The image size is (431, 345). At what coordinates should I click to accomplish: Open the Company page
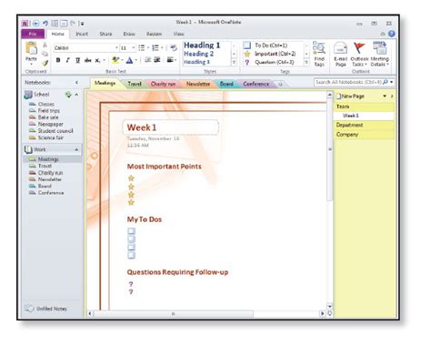click(365, 135)
